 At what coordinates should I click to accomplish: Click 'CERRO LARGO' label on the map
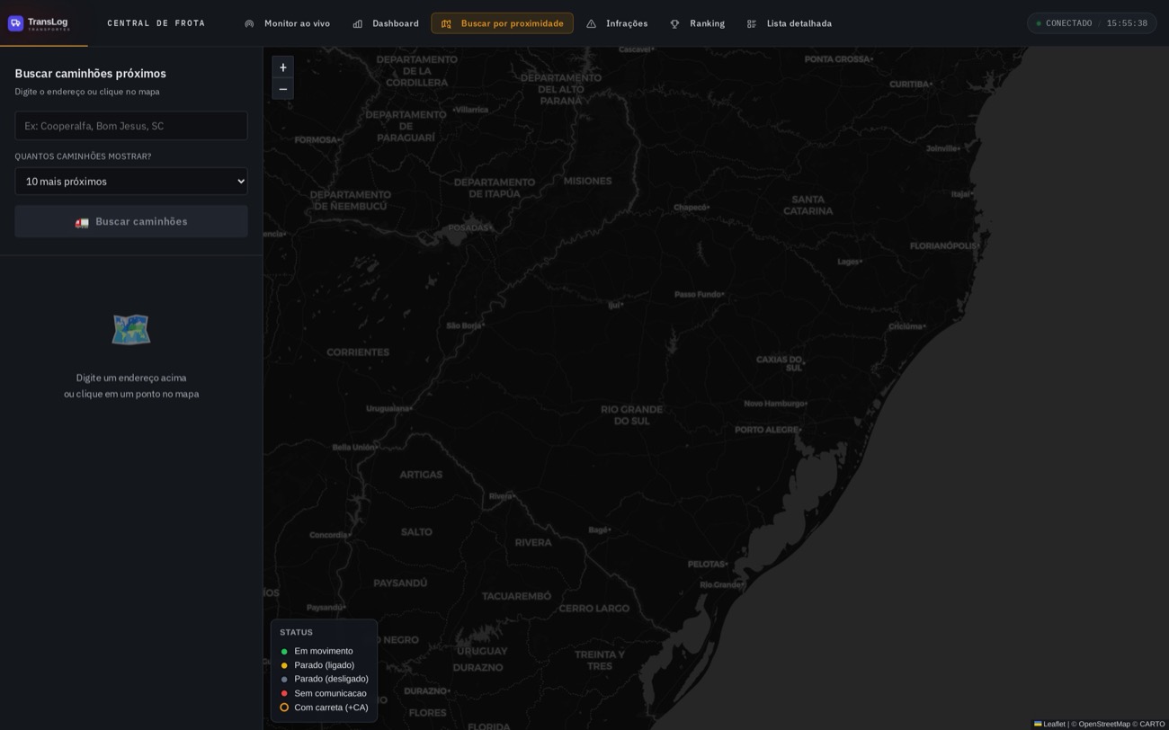594,609
